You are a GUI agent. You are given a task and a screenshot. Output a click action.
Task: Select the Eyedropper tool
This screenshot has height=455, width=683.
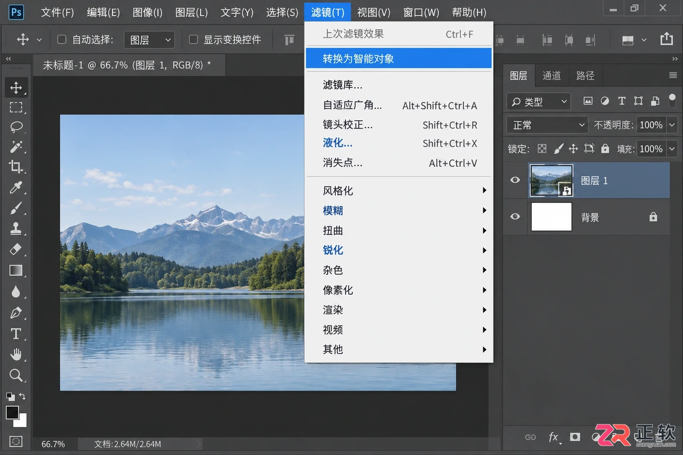tap(16, 187)
